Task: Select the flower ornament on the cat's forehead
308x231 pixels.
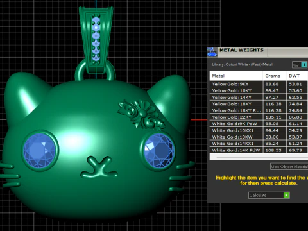Action: point(141,114)
